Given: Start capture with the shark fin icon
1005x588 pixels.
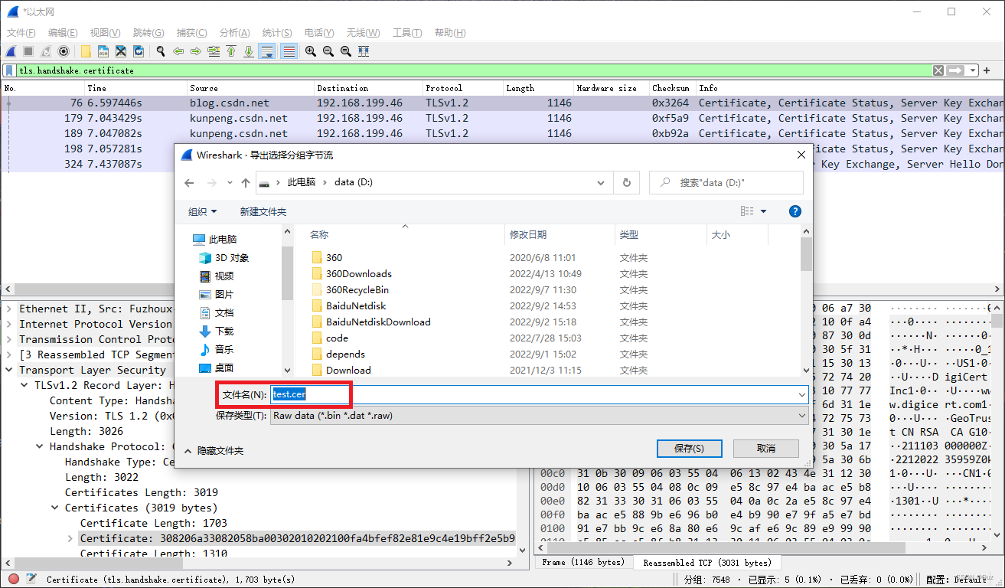Looking at the screenshot, I should (11, 51).
